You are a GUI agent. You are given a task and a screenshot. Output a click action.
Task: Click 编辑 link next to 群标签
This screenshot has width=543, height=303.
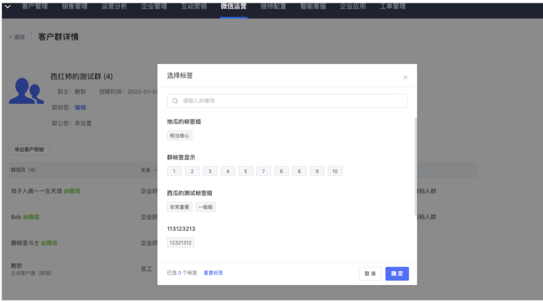tap(80, 107)
